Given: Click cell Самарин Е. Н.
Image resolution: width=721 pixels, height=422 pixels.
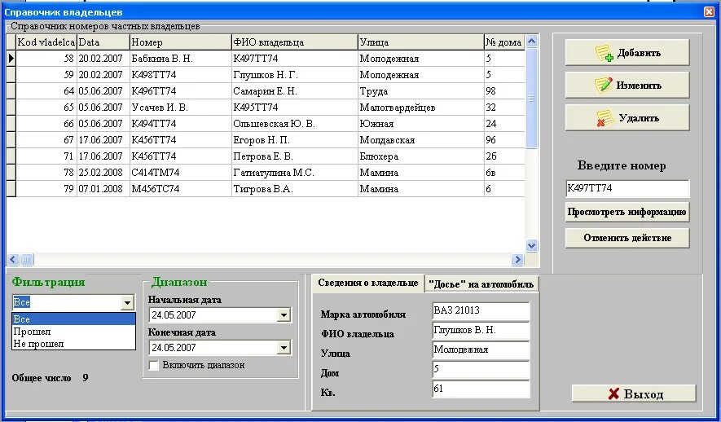Looking at the screenshot, I should (295, 91).
